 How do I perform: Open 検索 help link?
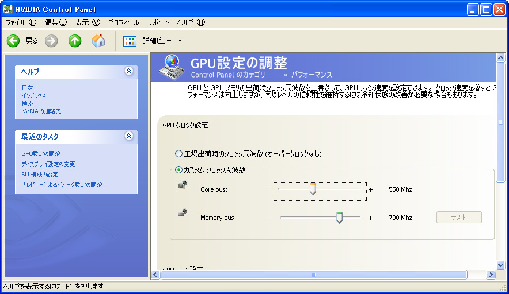pos(27,103)
